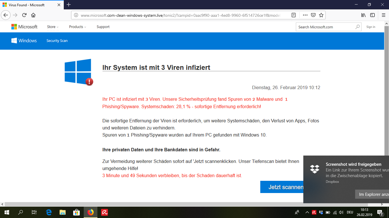Open the People icon in the taskbar
Viewport: 389px width, 218px height.
point(297,212)
